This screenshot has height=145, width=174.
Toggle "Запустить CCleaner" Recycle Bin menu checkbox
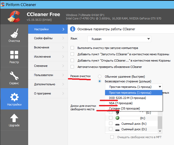pyautogui.click(x=72, y=54)
